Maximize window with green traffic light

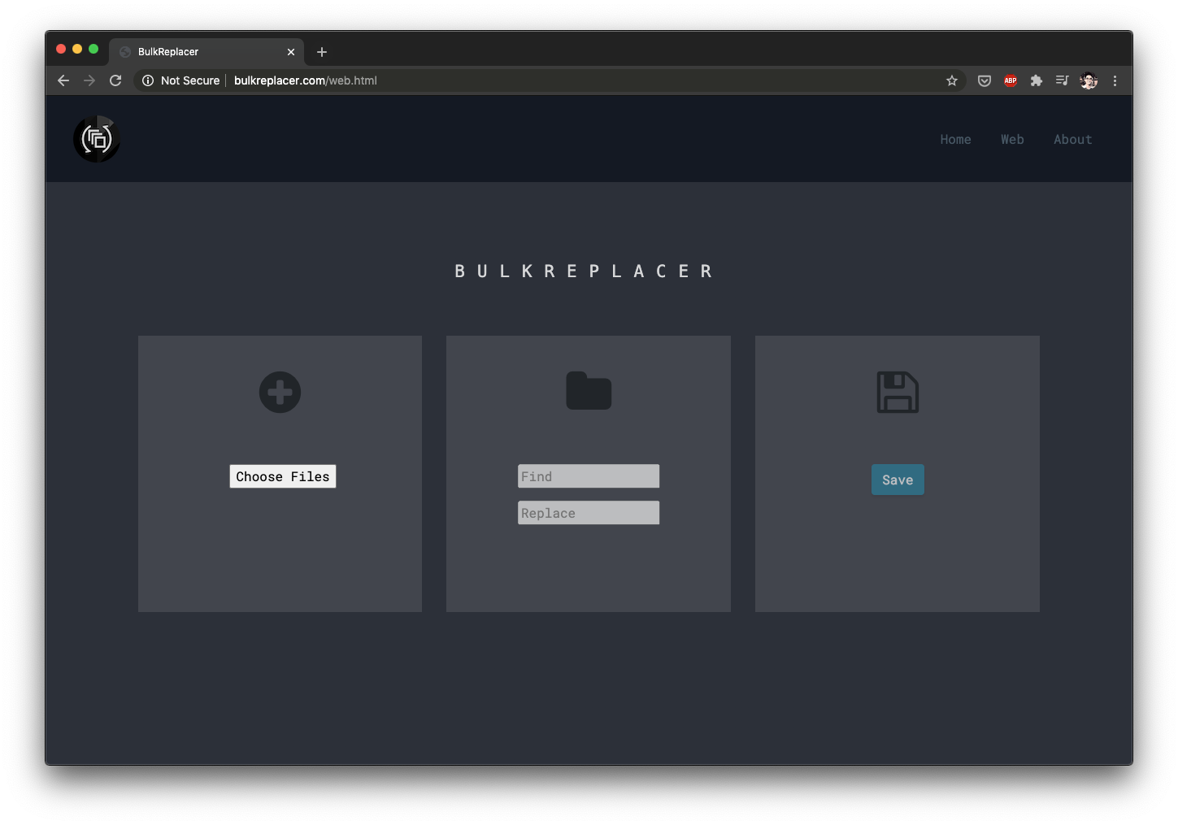tap(93, 49)
